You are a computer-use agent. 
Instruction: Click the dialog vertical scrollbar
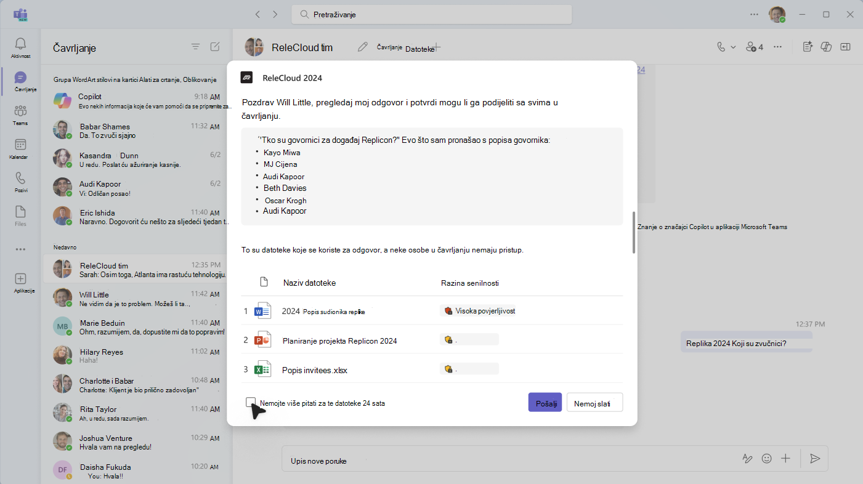633,233
